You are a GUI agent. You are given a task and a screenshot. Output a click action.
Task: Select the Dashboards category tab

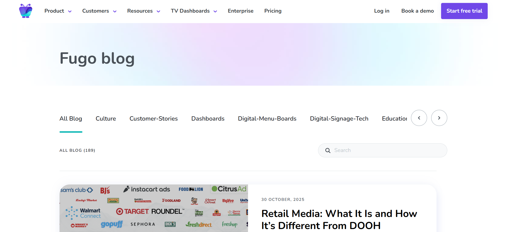click(208, 119)
